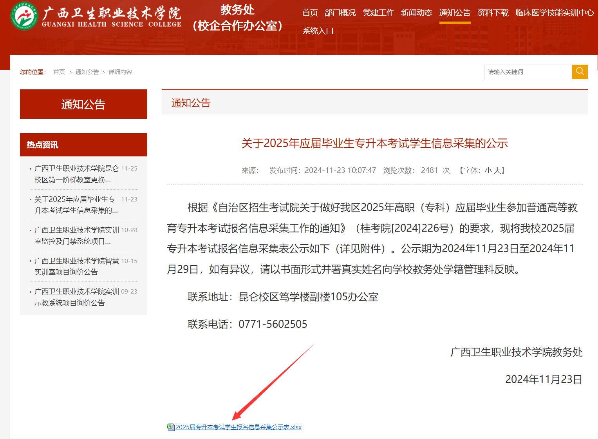
Task: Click the college logo emblem
Action: [x=24, y=16]
